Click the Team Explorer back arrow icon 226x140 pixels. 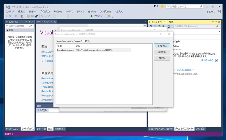(x=151, y=26)
